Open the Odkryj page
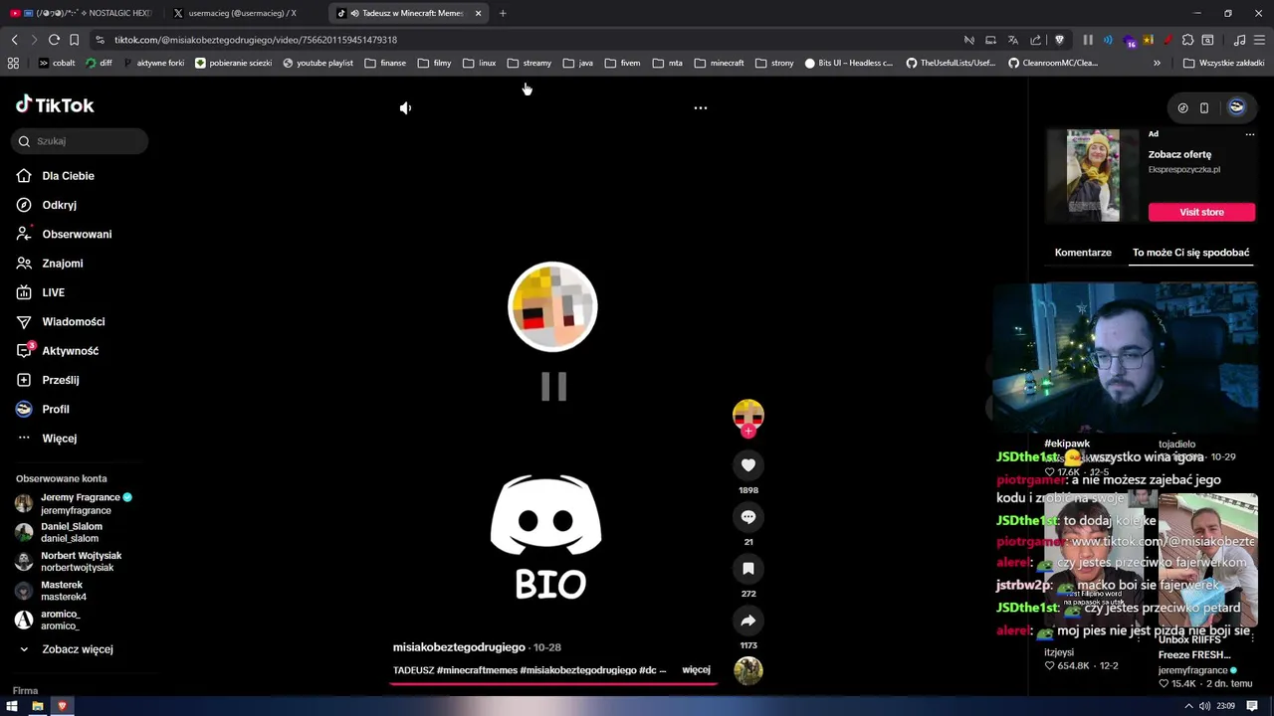 pyautogui.click(x=59, y=205)
